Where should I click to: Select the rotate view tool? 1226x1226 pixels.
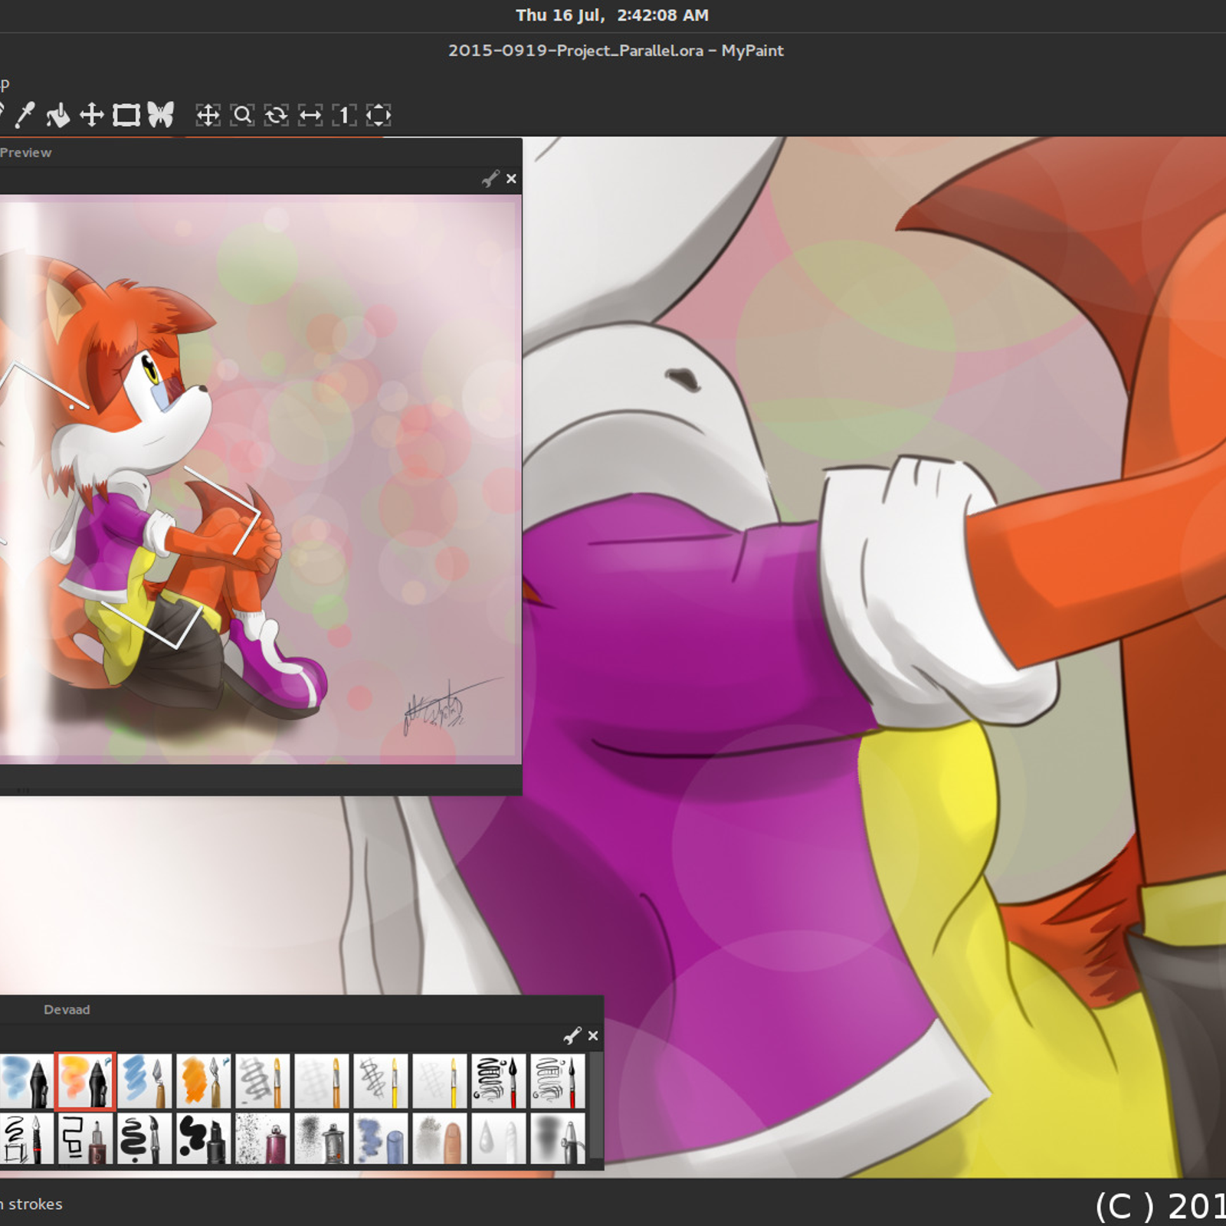[x=276, y=115]
